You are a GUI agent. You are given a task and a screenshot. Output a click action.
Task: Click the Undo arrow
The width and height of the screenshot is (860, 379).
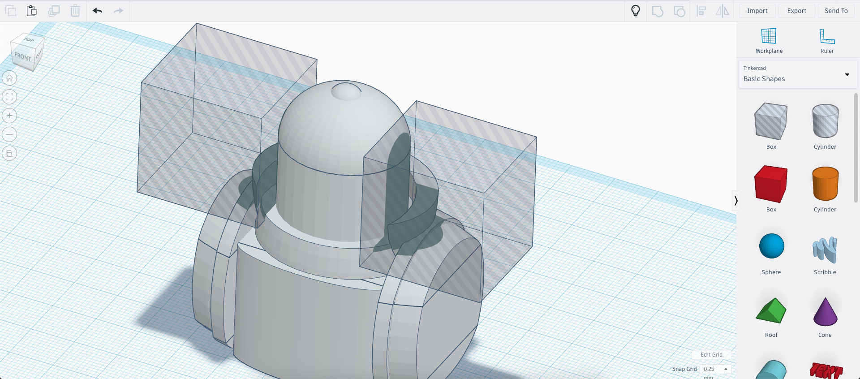[x=97, y=11]
